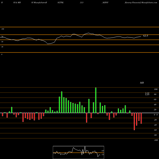Click the mini overview chart thumbnail at bottom

pos(79,152)
